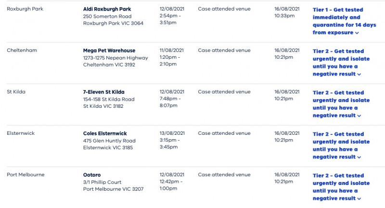Viewport: 385px width, 208px height.
Task: Select the Aldi Roxburgh Park venue name
Action: 107,9
